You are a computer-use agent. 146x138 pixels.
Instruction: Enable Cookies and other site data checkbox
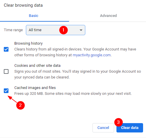point(6,71)
